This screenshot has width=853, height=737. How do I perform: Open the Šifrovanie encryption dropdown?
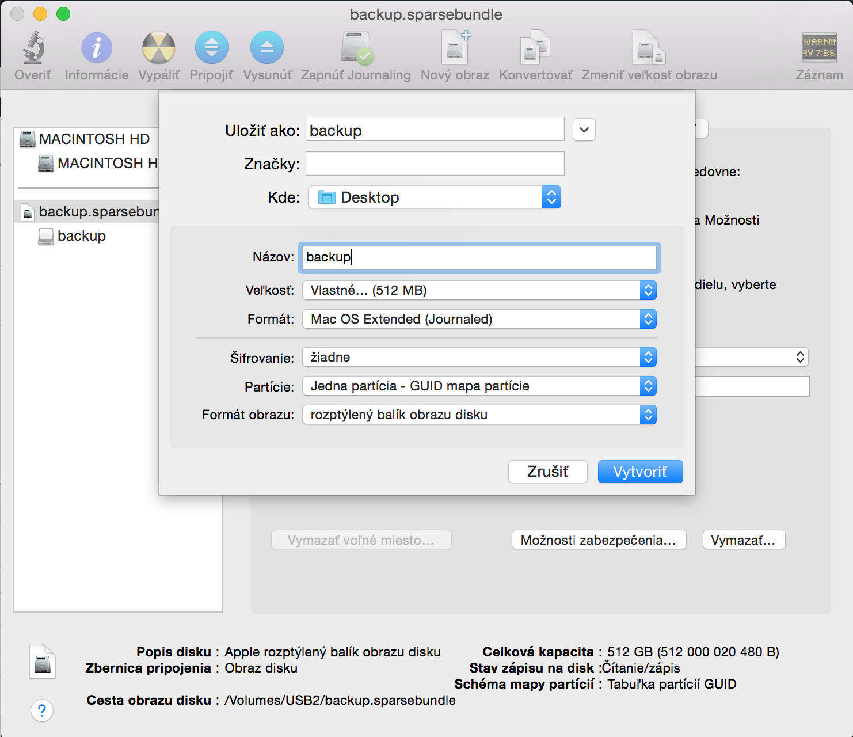479,357
